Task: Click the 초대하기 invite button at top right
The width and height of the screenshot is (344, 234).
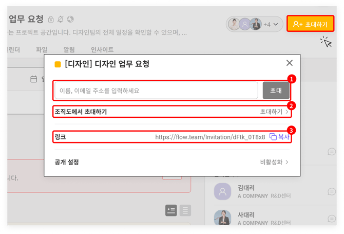Action: pos(310,24)
